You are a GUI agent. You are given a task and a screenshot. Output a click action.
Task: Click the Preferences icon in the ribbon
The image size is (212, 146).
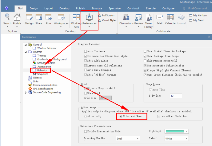[x=89, y=19]
